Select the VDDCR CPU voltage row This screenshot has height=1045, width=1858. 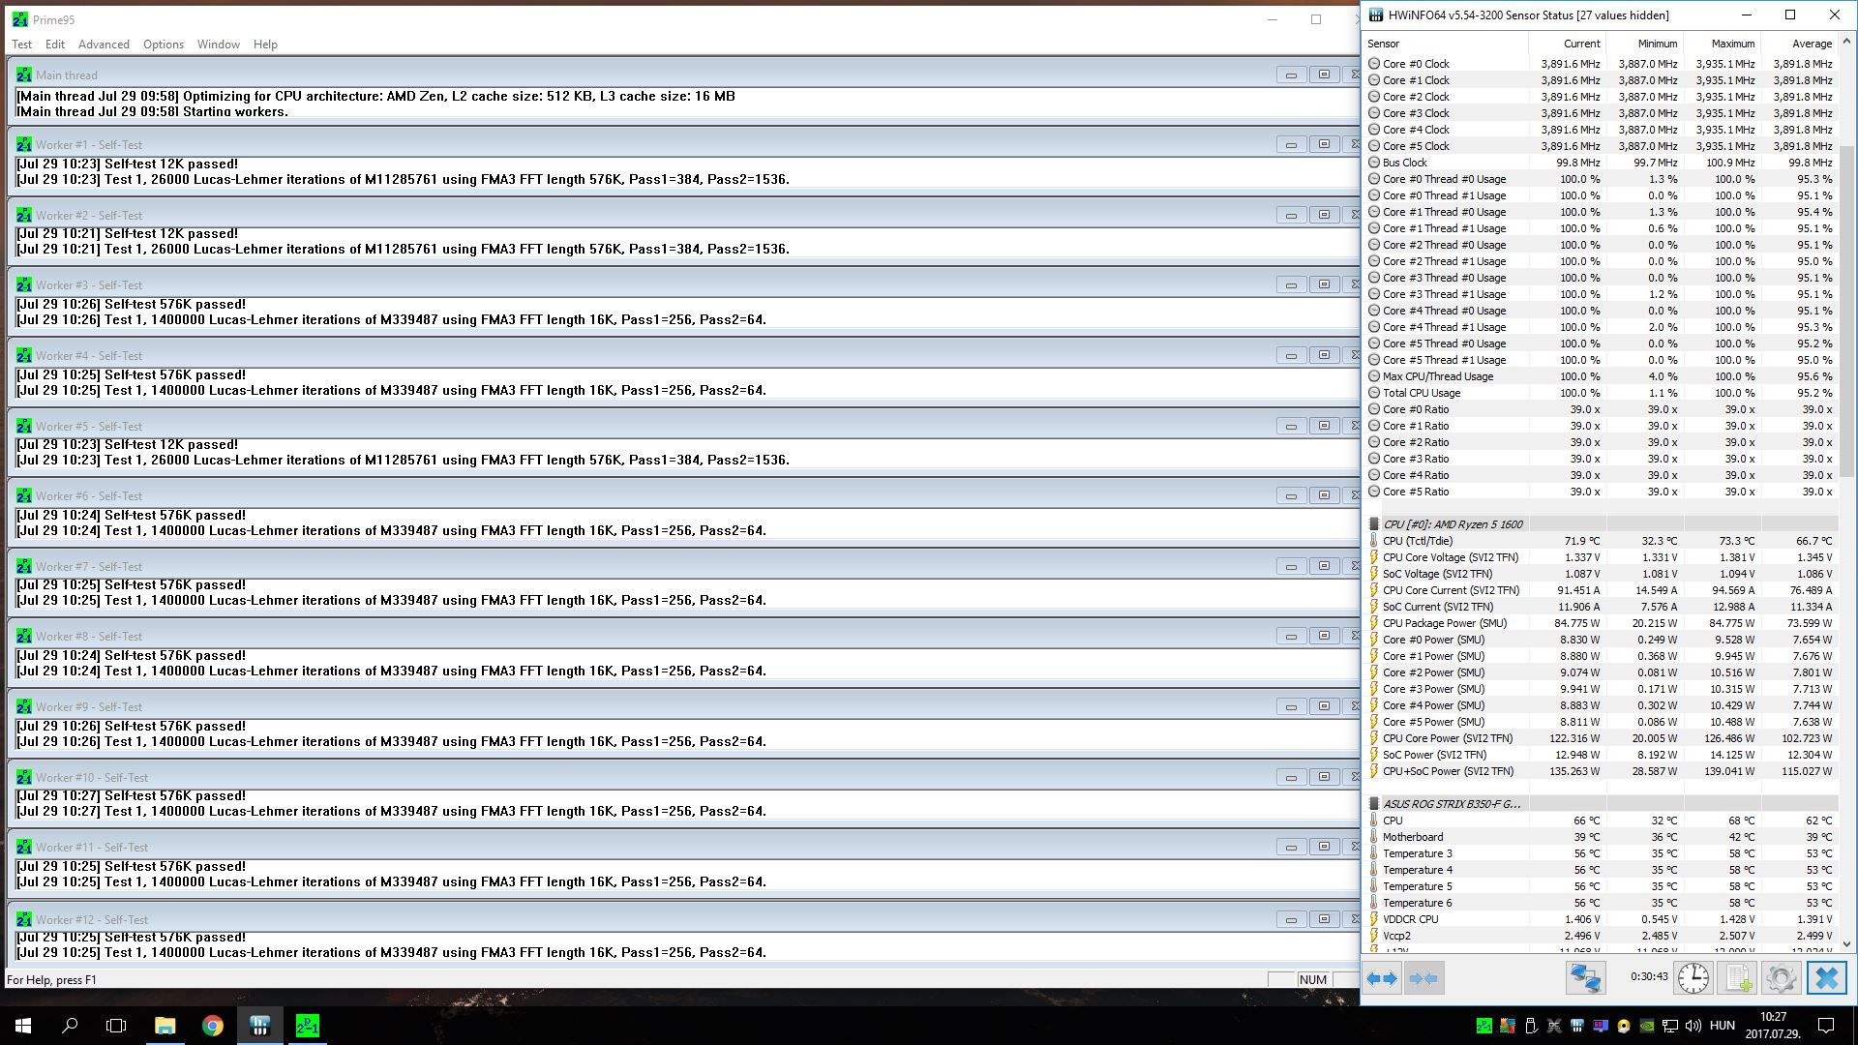[x=1601, y=919]
